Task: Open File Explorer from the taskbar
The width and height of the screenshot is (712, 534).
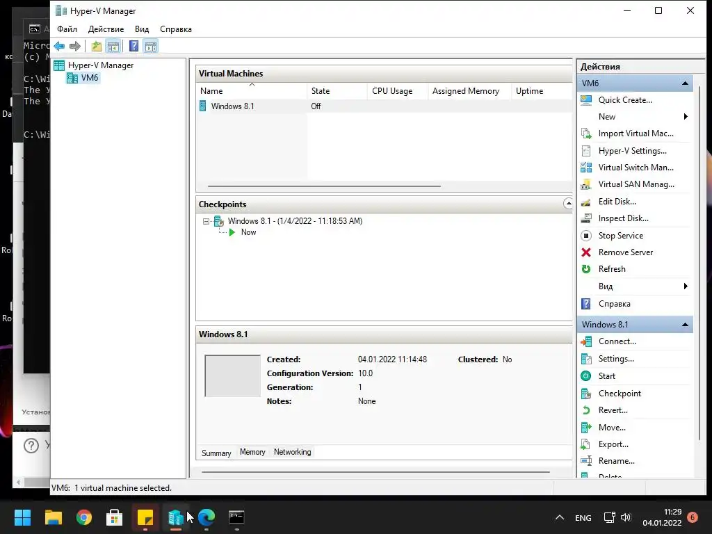Action: [x=53, y=517]
